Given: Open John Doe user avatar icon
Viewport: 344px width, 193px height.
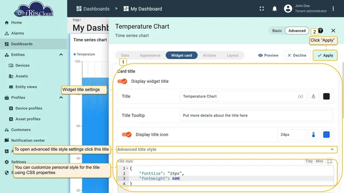Looking at the screenshot, I should (288, 9).
